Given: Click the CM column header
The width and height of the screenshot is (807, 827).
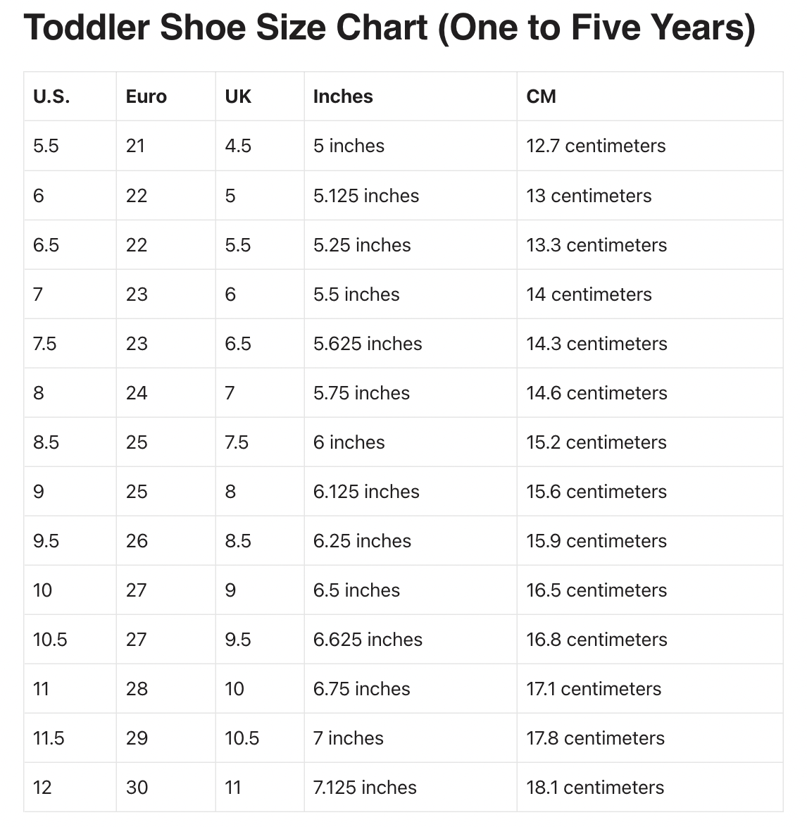Looking at the screenshot, I should 650,97.
